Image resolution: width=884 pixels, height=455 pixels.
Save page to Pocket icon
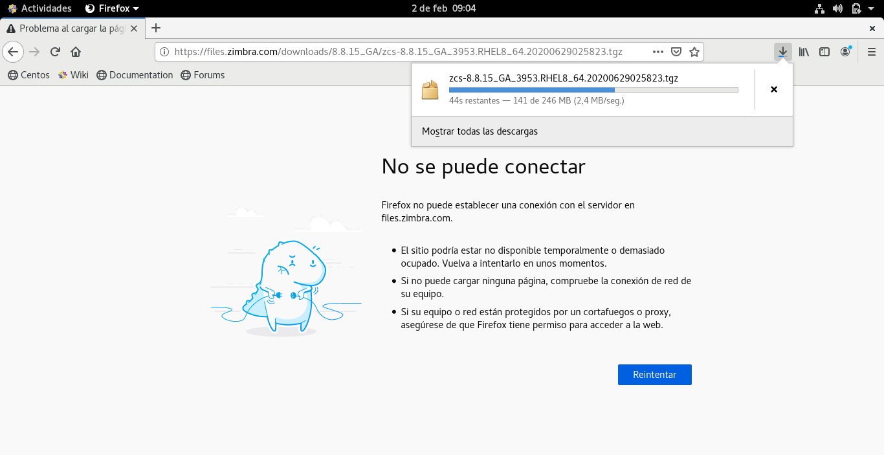click(x=676, y=52)
